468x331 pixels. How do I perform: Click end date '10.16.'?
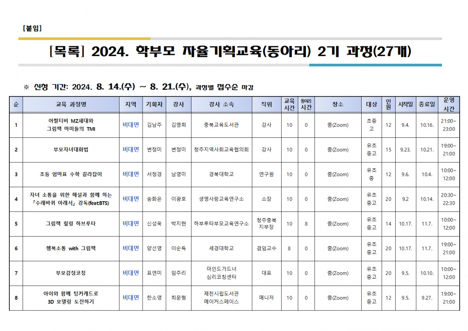click(x=427, y=125)
